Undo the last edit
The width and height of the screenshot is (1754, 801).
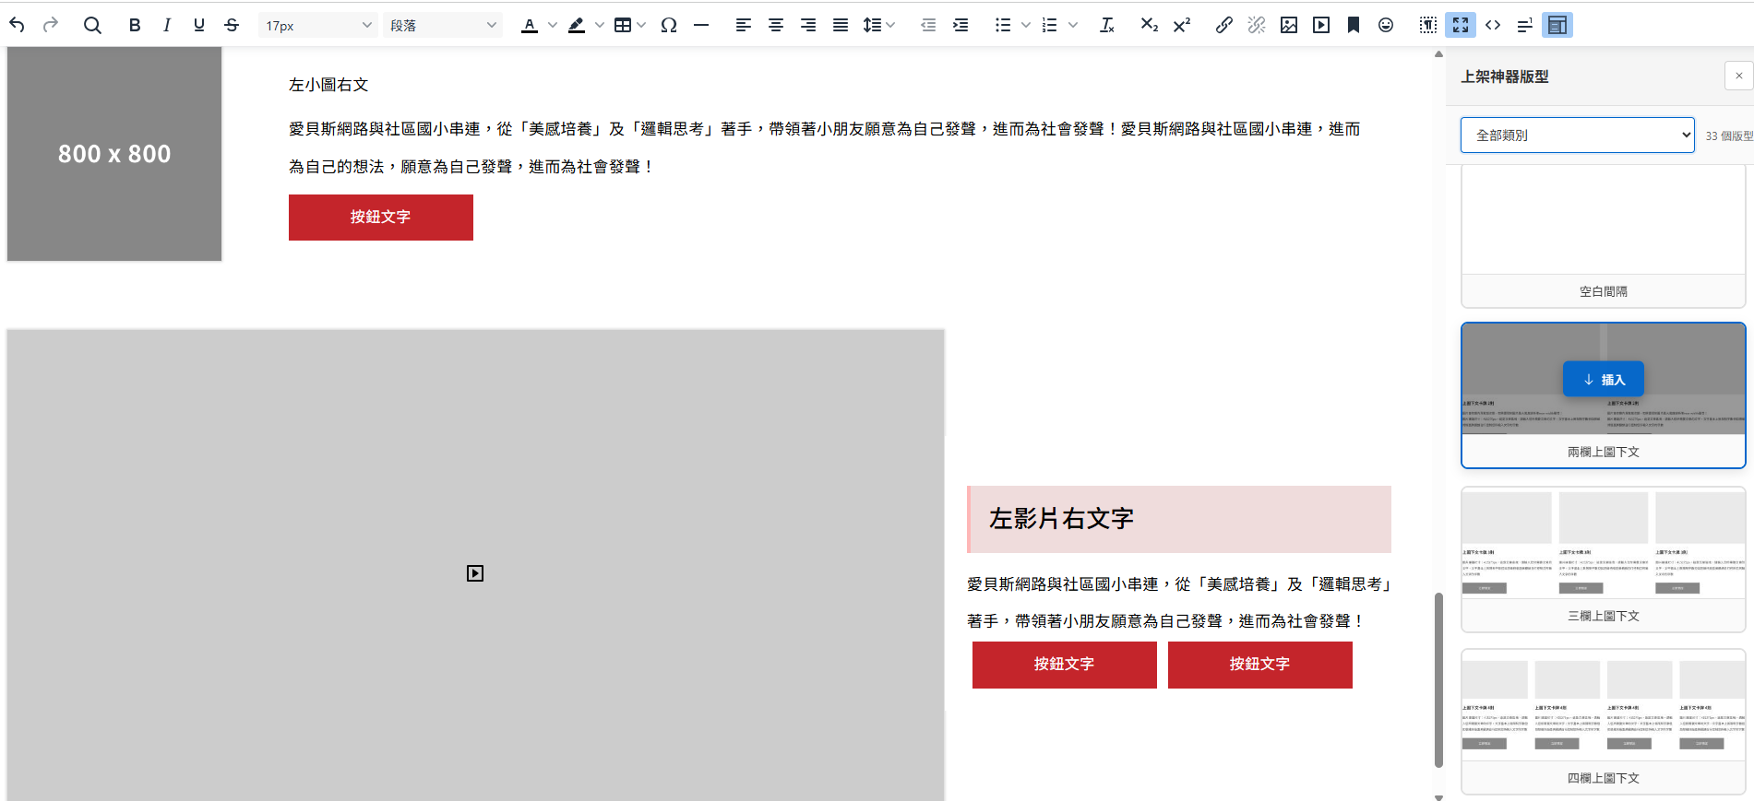tap(17, 25)
